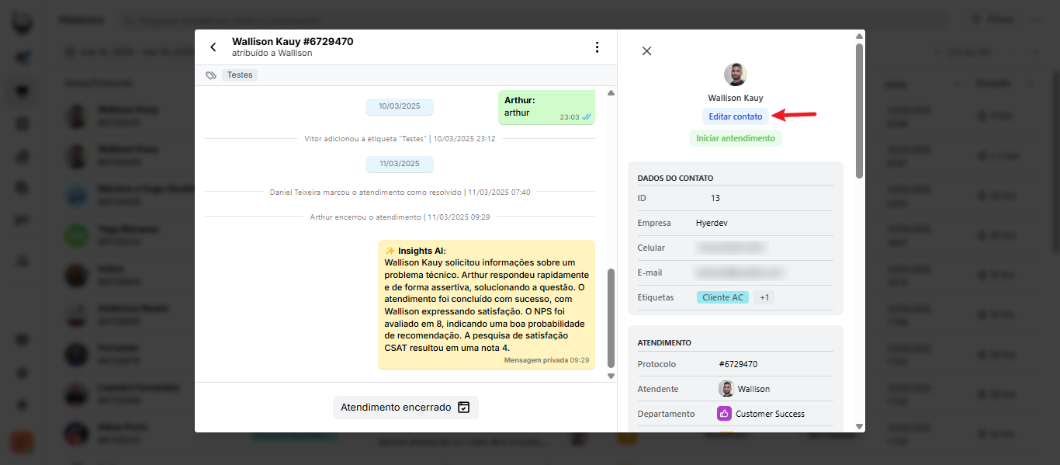Click the calendar icon on Atendimento encerrado
1060x465 pixels.
[464, 408]
